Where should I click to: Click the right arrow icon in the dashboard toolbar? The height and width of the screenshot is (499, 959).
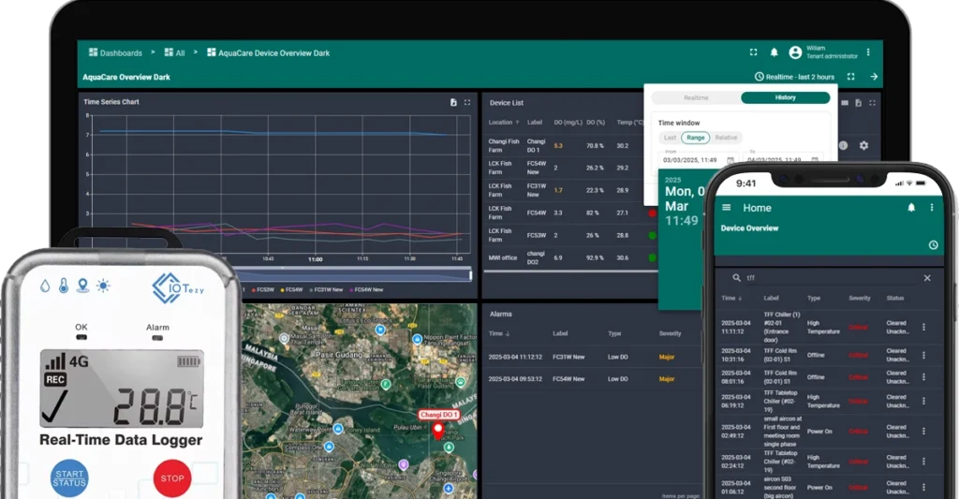click(x=874, y=77)
